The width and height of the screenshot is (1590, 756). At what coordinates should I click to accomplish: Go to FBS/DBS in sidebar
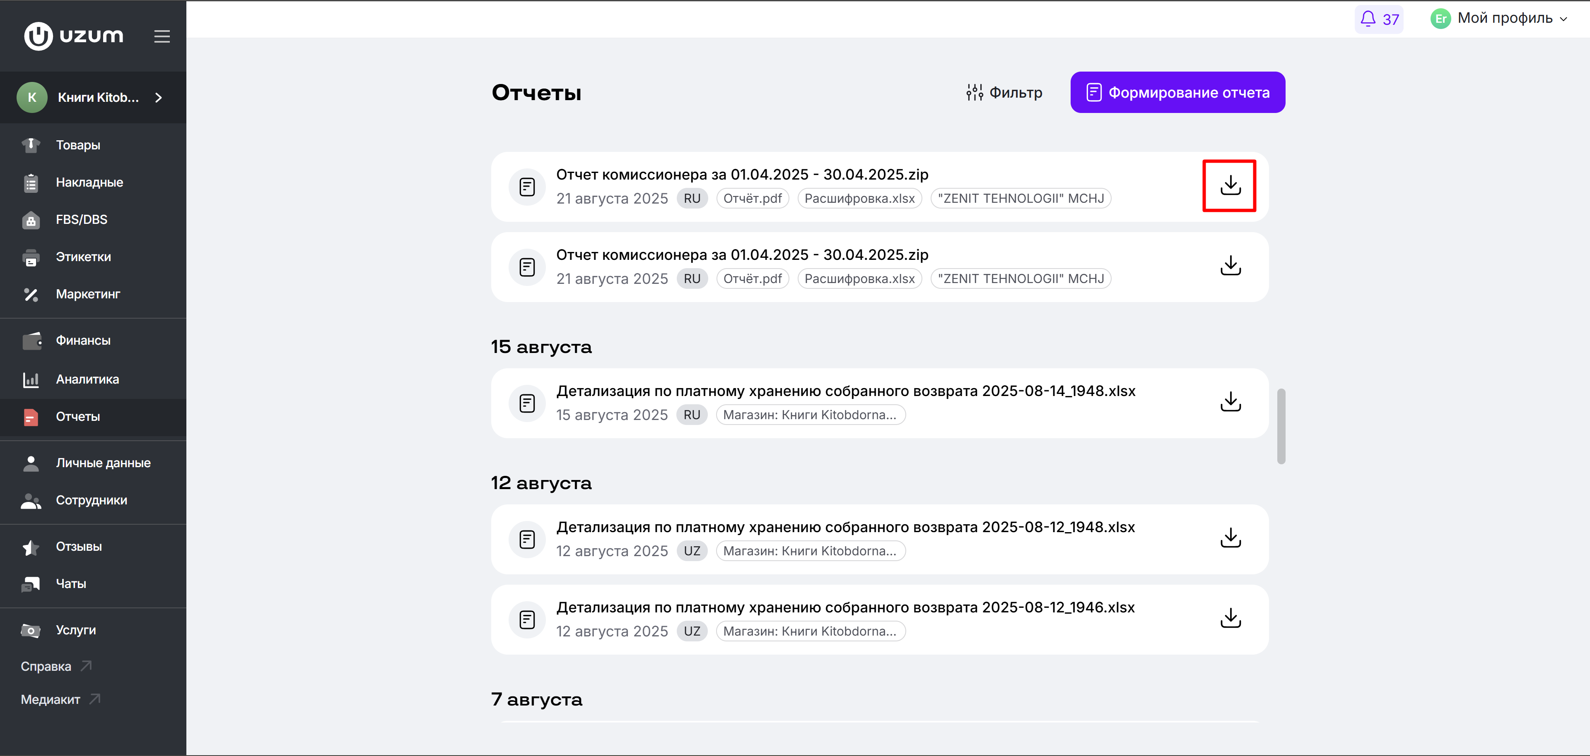coord(93,220)
